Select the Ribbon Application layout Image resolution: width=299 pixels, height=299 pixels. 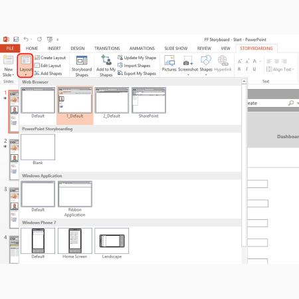pos(75,199)
